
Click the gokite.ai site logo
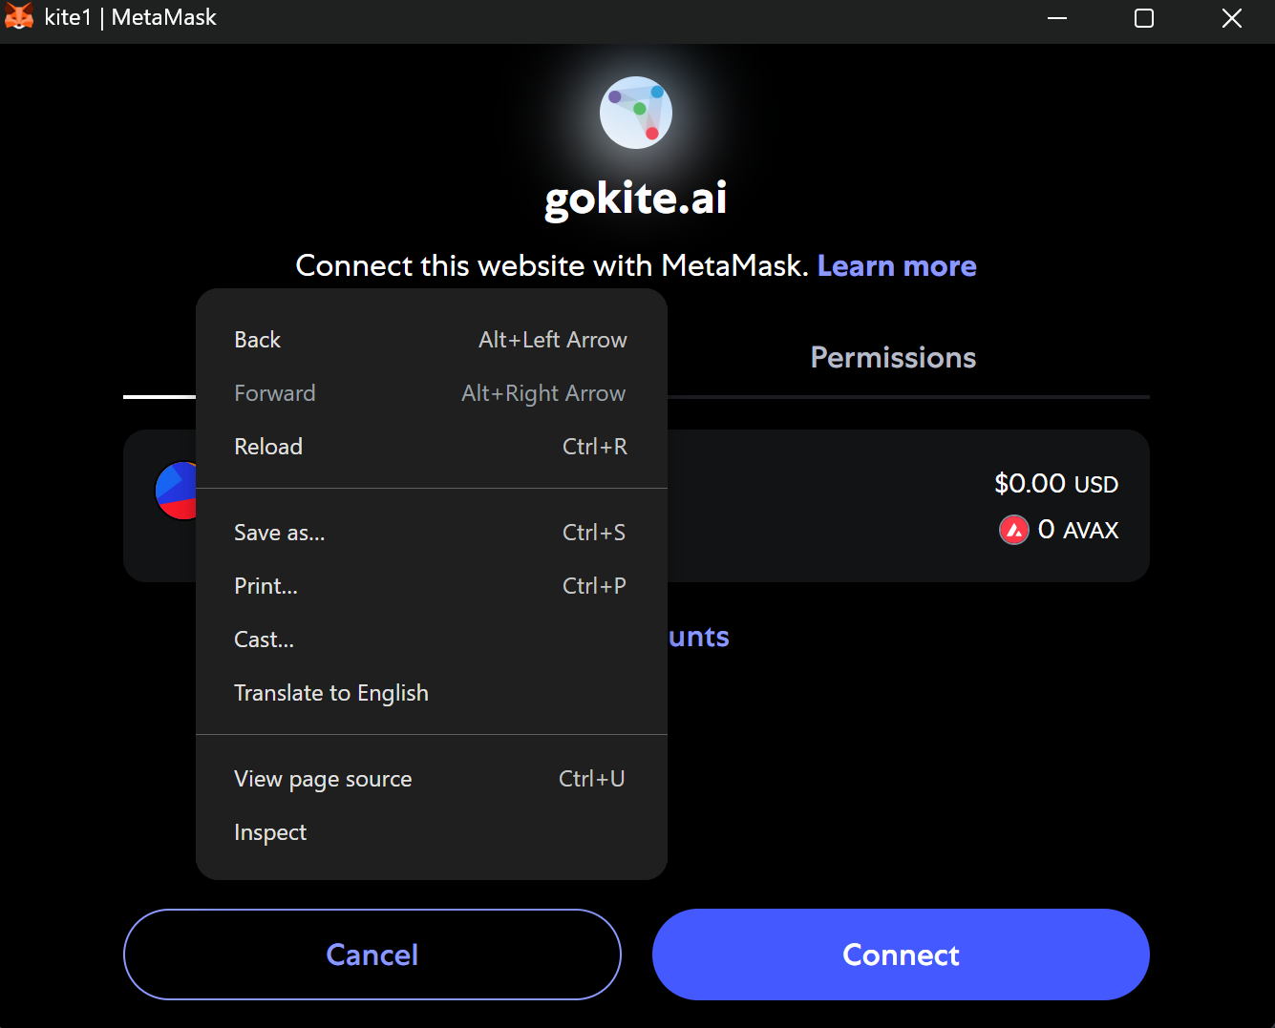(636, 113)
